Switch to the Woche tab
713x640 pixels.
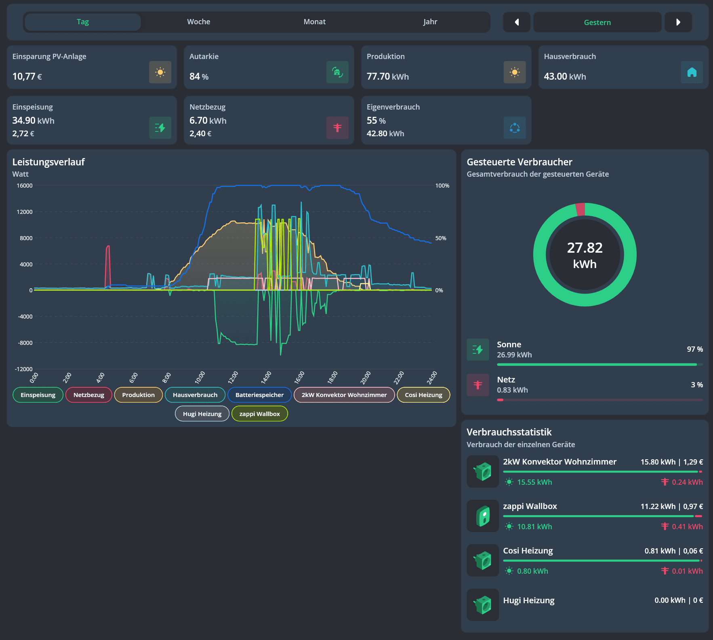(x=199, y=22)
